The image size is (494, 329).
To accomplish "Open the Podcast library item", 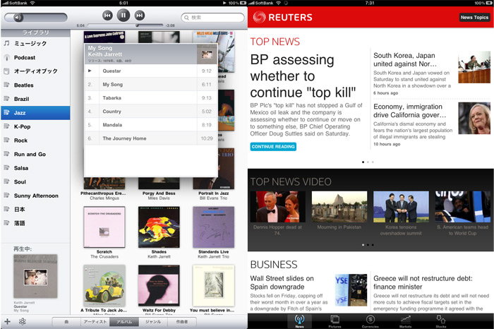I will (35, 57).
